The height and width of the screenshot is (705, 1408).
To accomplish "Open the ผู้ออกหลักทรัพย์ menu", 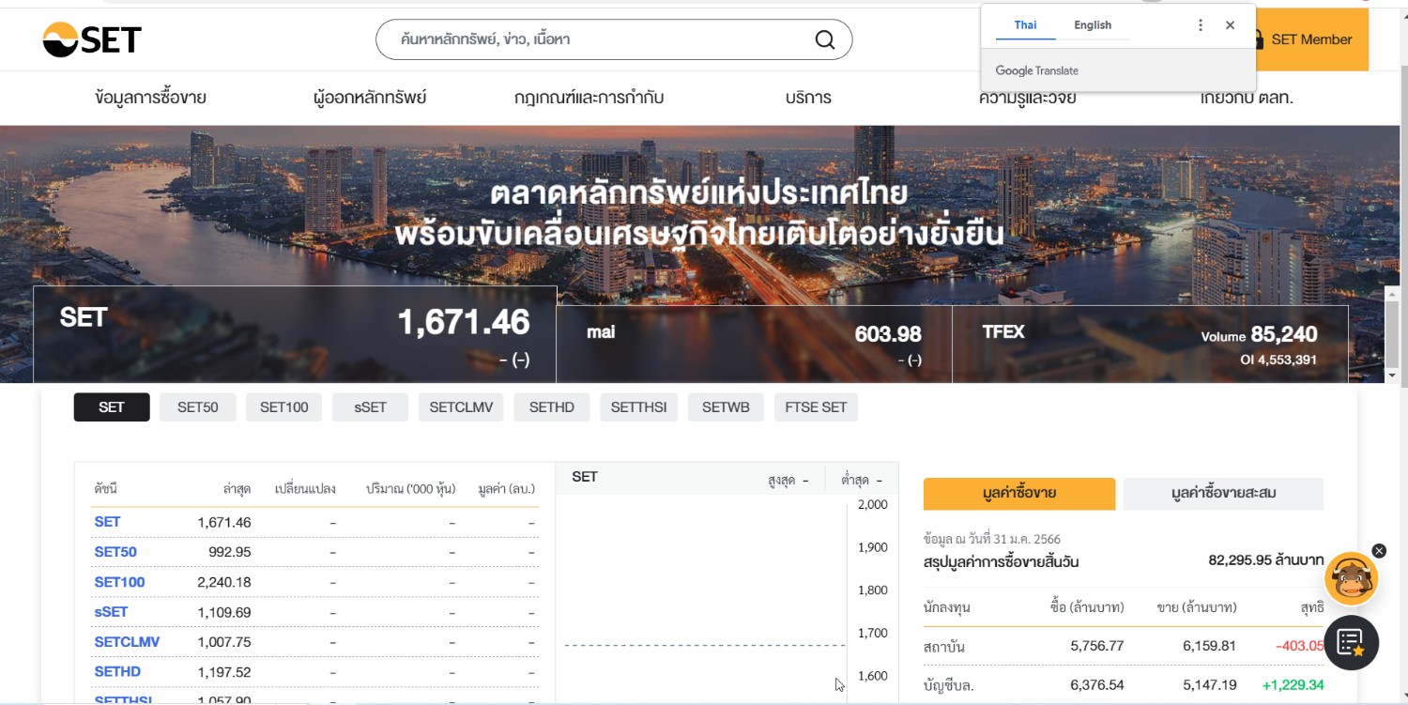I will coord(370,98).
